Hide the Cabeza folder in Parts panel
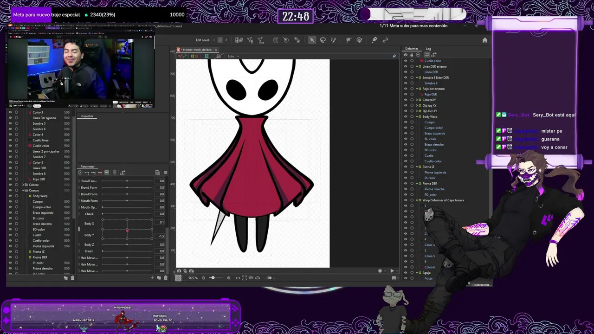594x334 pixels. (10, 185)
